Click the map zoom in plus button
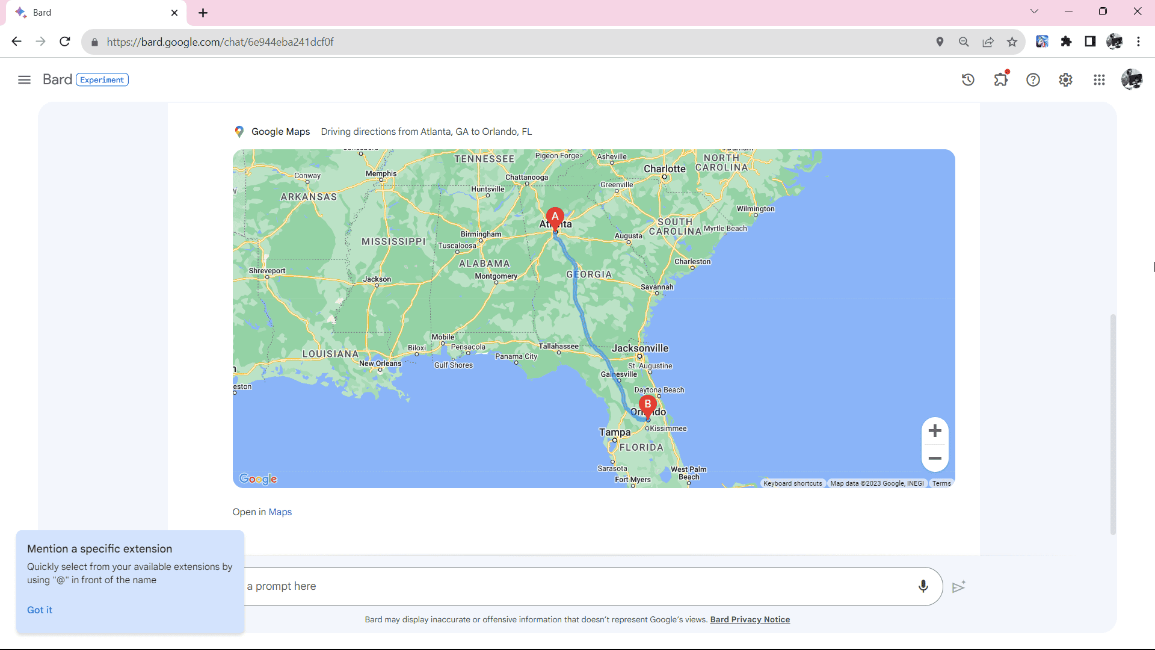 (x=935, y=431)
